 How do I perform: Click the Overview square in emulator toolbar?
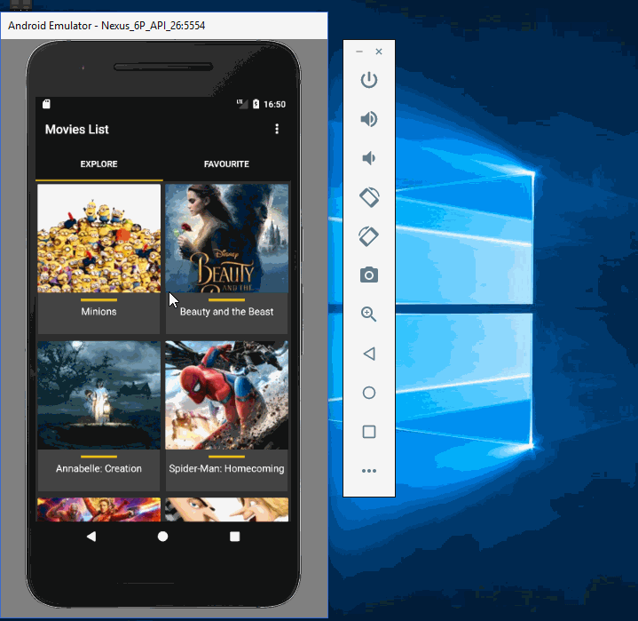tap(369, 432)
